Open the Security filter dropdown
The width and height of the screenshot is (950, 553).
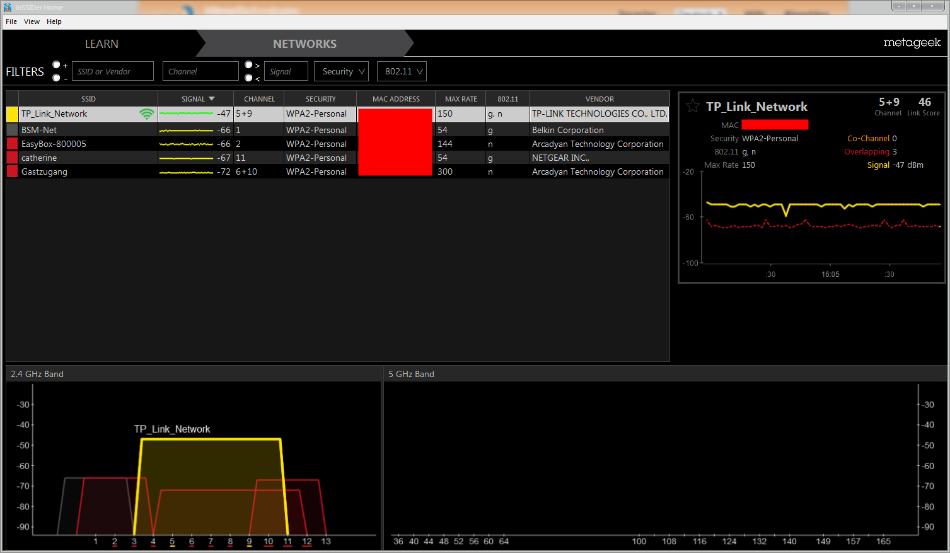[341, 71]
